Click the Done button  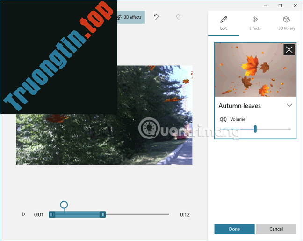click(x=234, y=229)
